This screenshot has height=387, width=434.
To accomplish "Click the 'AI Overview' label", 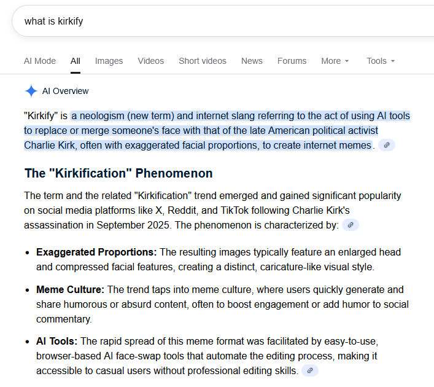I will pos(65,91).
